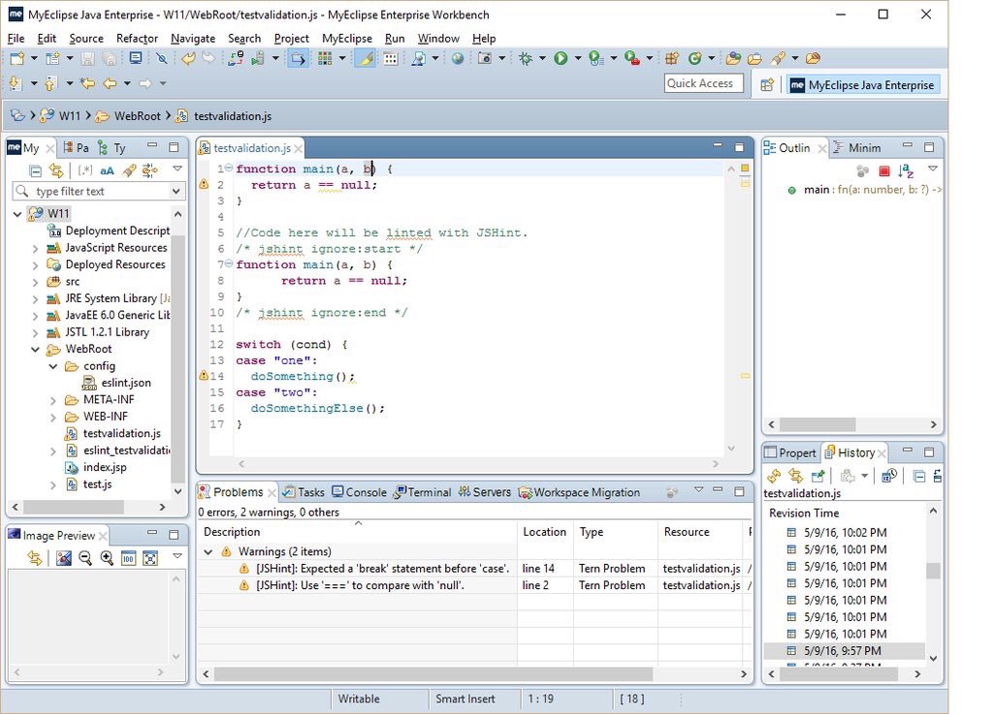This screenshot has width=993, height=714.
Task: Click the External Tools run icon with toolbox
Action: click(631, 59)
